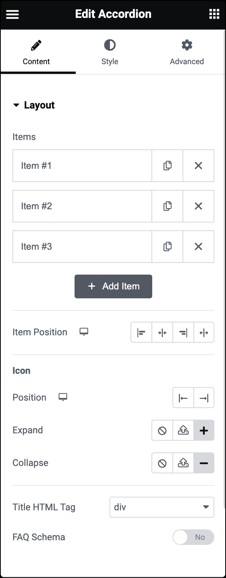This screenshot has height=578, width=226.
Task: Move icon position to the end
Action: [x=204, y=398]
